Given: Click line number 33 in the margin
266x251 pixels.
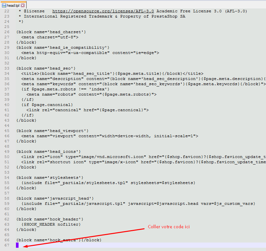Looking at the screenshot, I should (x=7, y=68).
